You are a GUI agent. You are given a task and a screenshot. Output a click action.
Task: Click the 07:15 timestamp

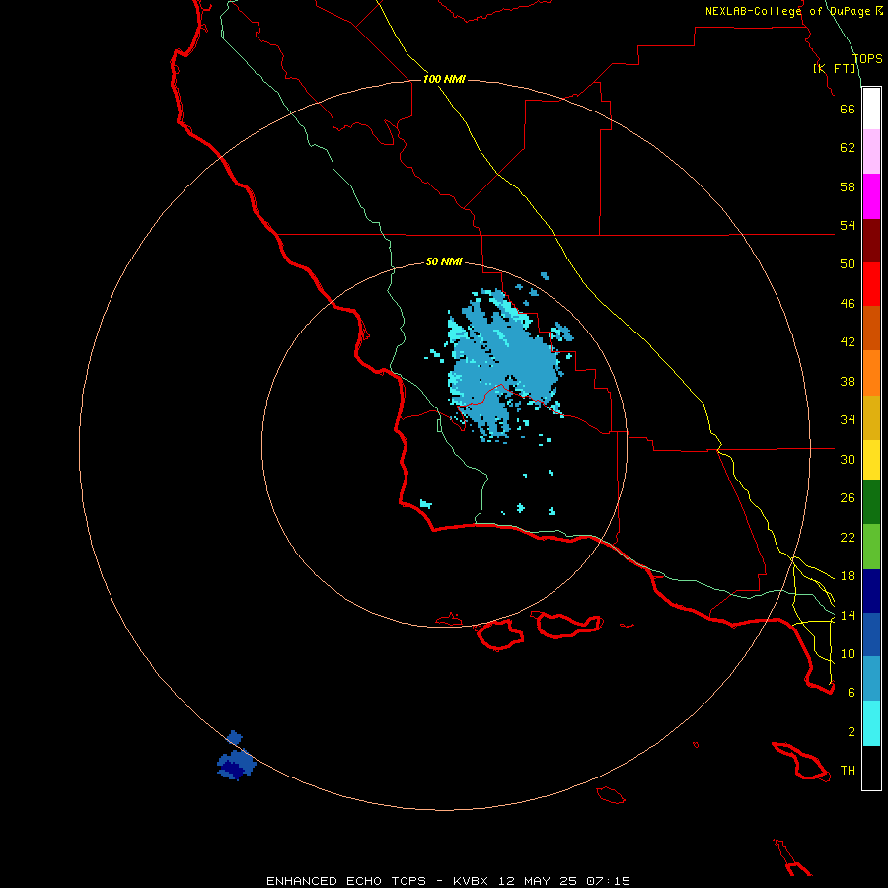[608, 881]
